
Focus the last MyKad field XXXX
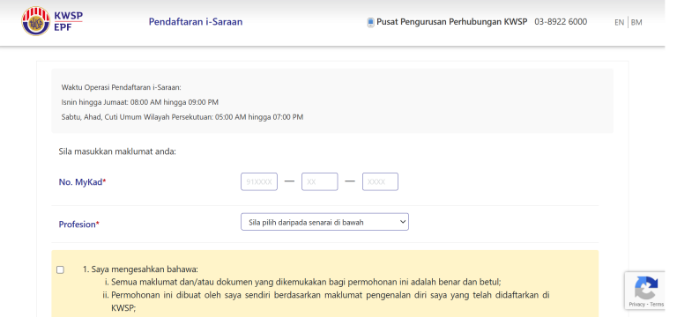pos(380,181)
